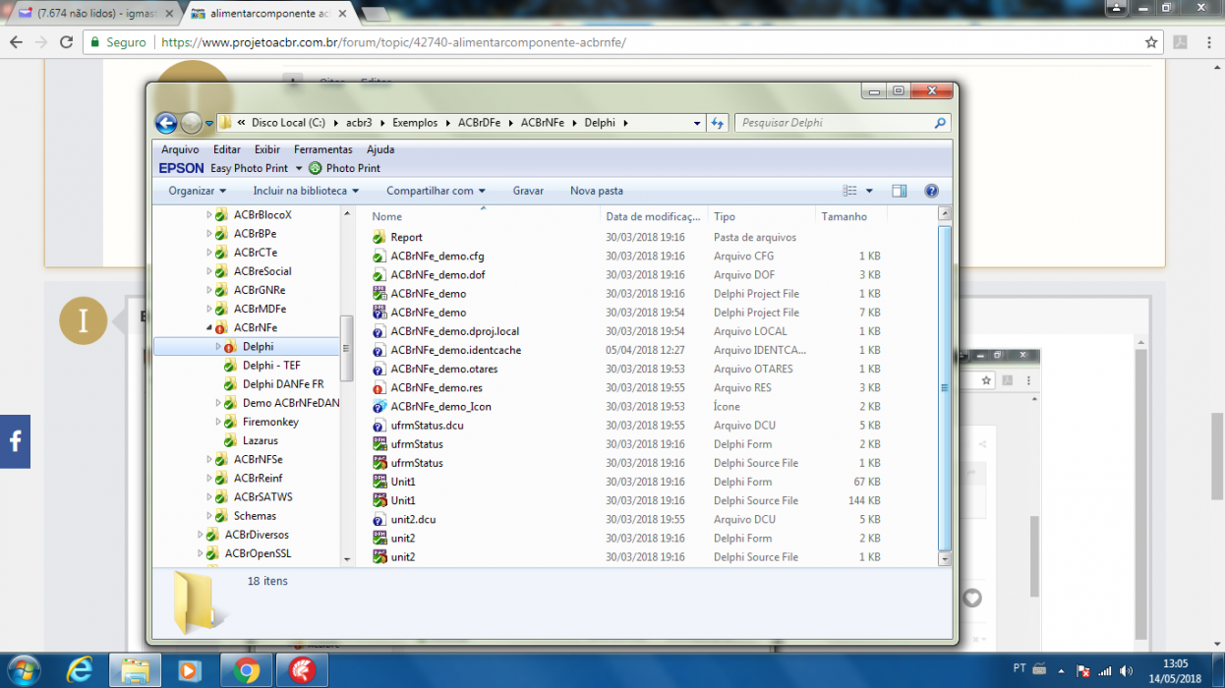Select the ACBrNFe_demo.cfg file icon
This screenshot has height=688, width=1225.
click(x=379, y=256)
